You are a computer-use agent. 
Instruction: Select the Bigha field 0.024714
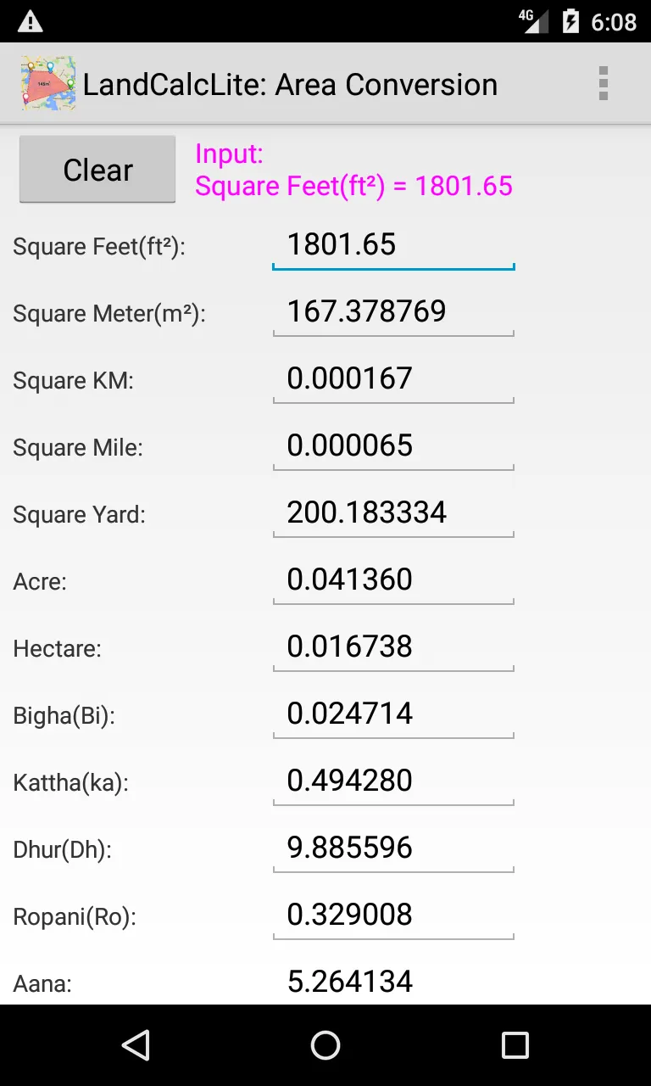[x=393, y=715]
